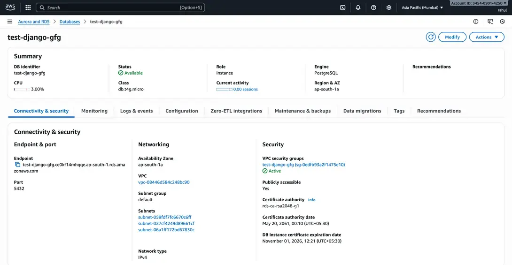Open the notifications bell icon

(x=358, y=8)
